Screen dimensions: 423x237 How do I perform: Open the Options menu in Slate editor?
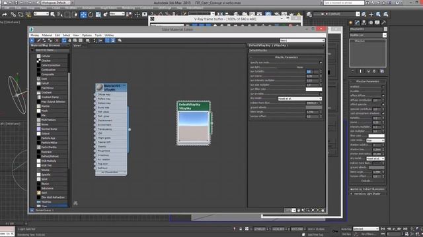(87, 35)
